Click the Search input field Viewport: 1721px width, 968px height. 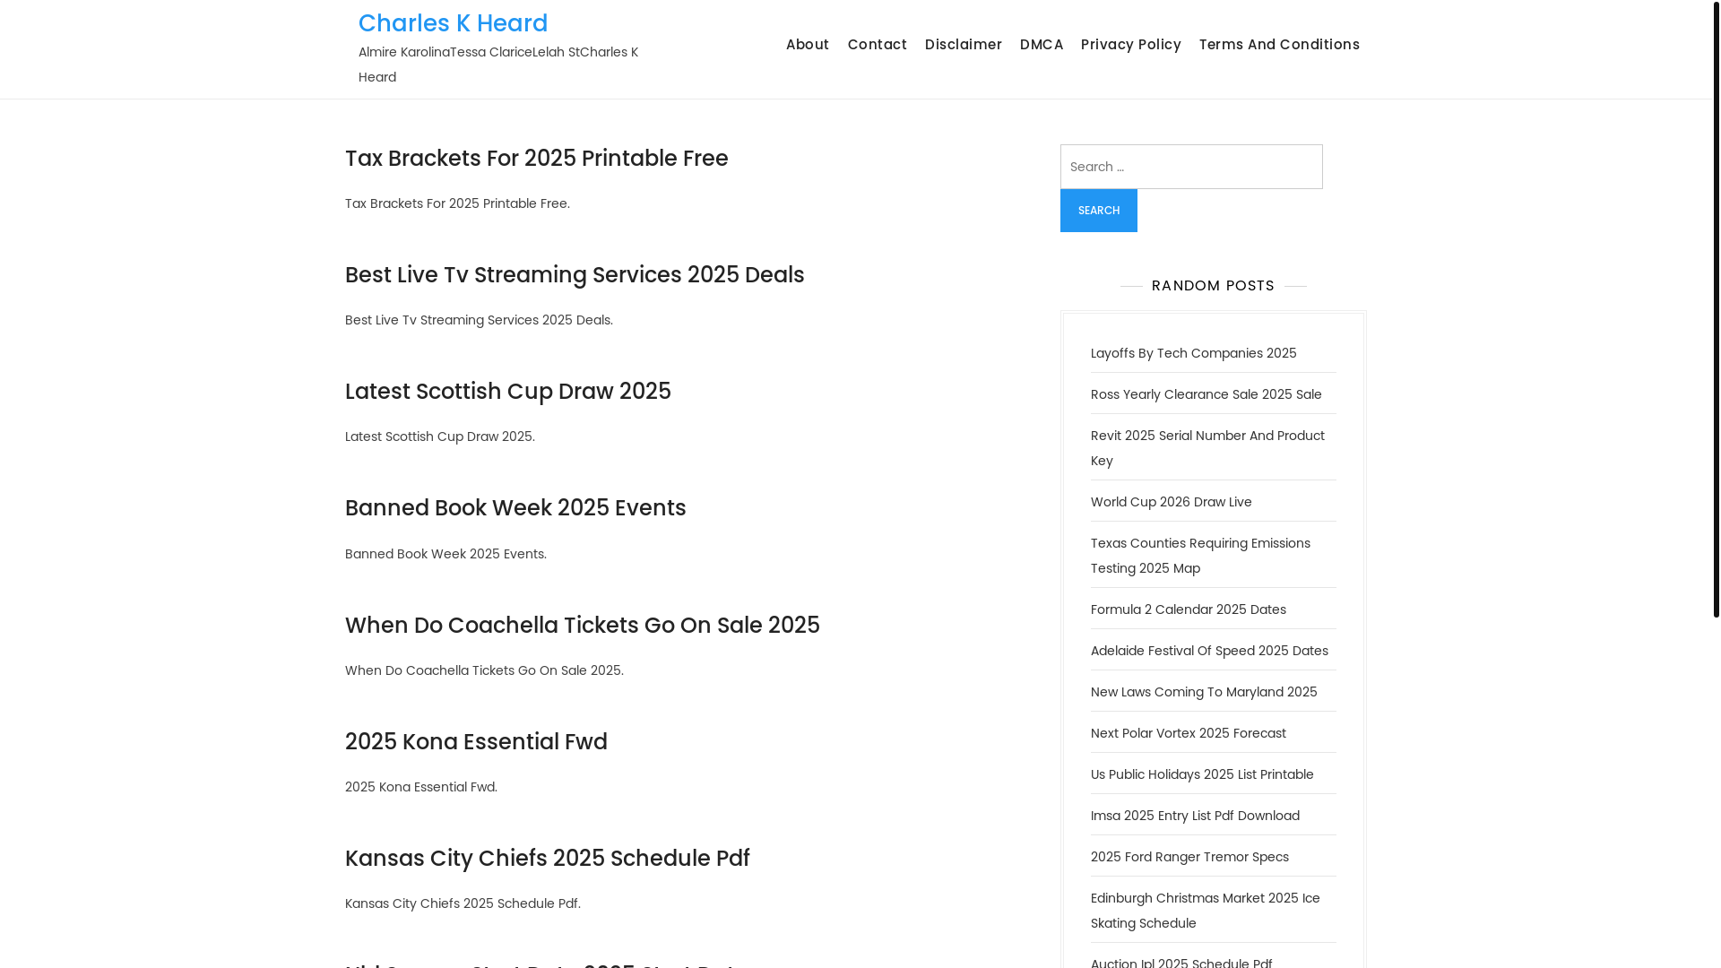pyautogui.click(x=1191, y=167)
